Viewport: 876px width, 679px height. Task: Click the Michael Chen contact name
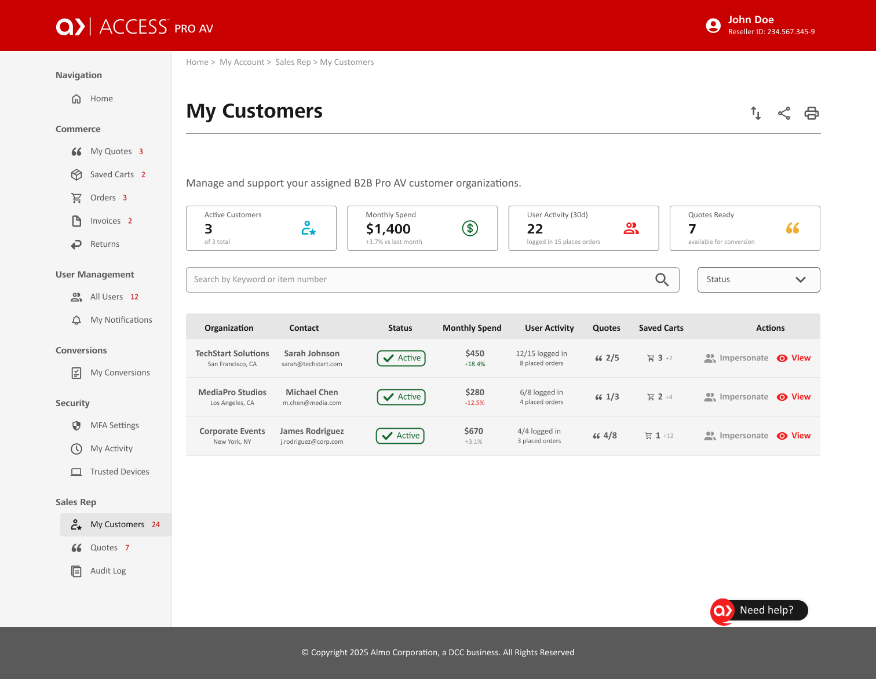pos(312,392)
